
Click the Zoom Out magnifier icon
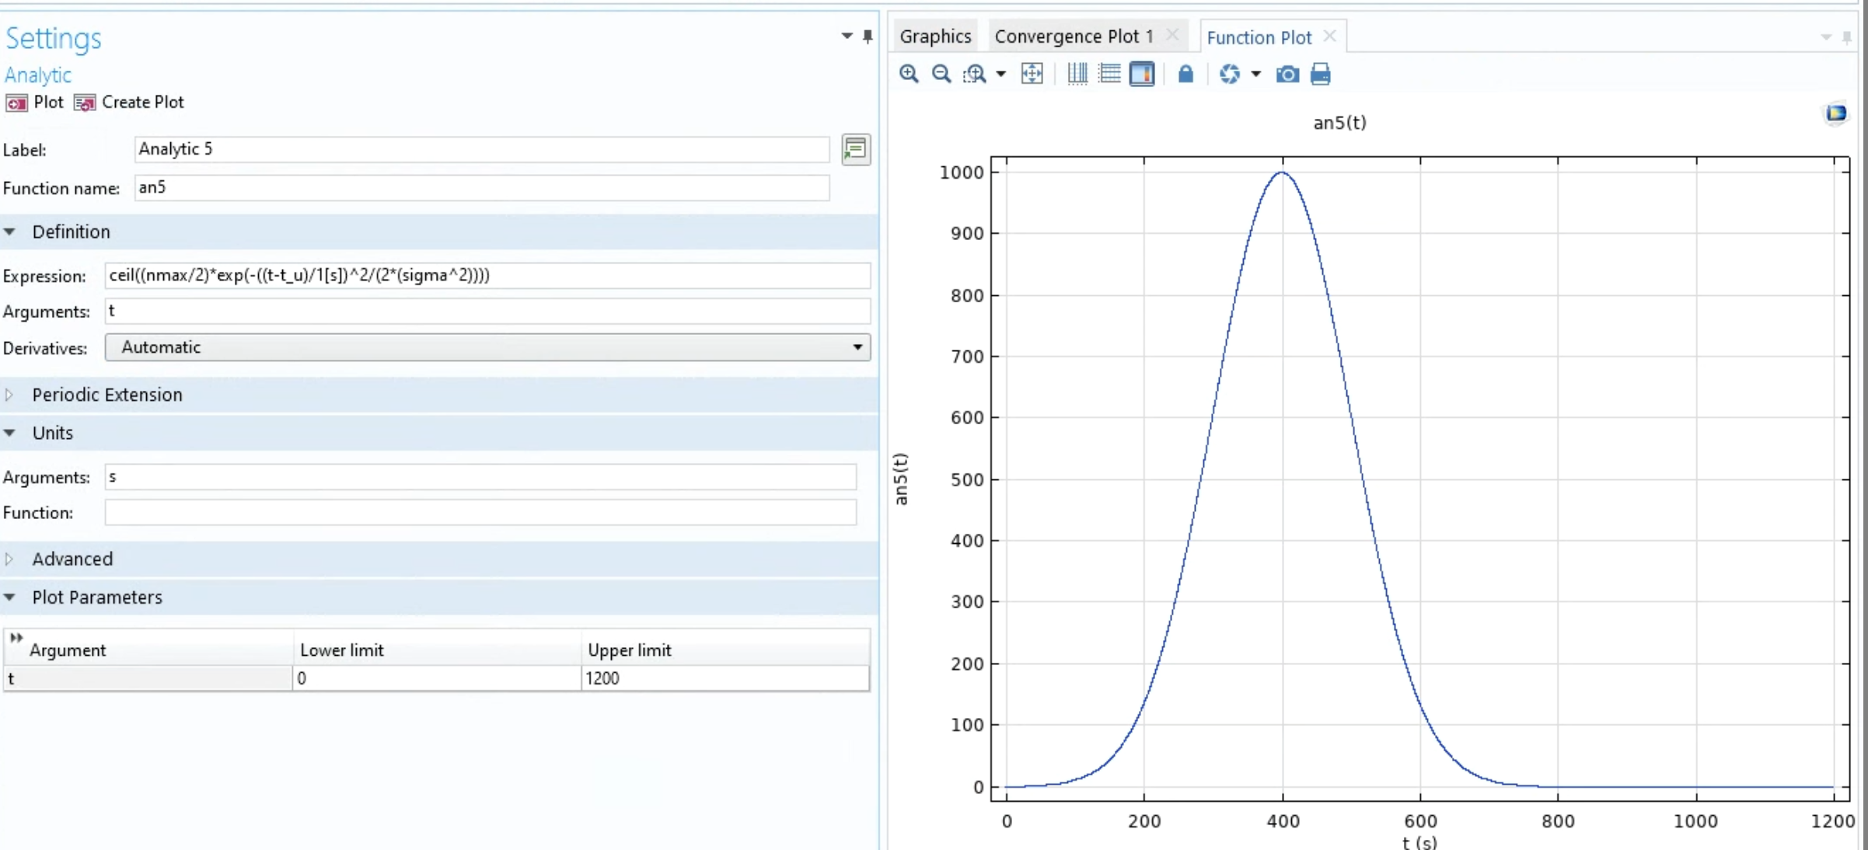point(941,74)
